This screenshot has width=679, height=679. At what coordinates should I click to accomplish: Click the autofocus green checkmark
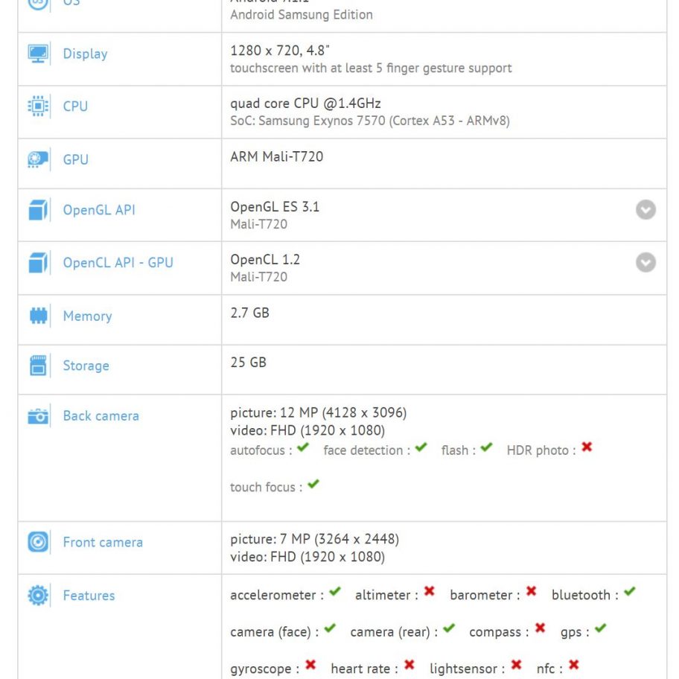click(x=303, y=448)
